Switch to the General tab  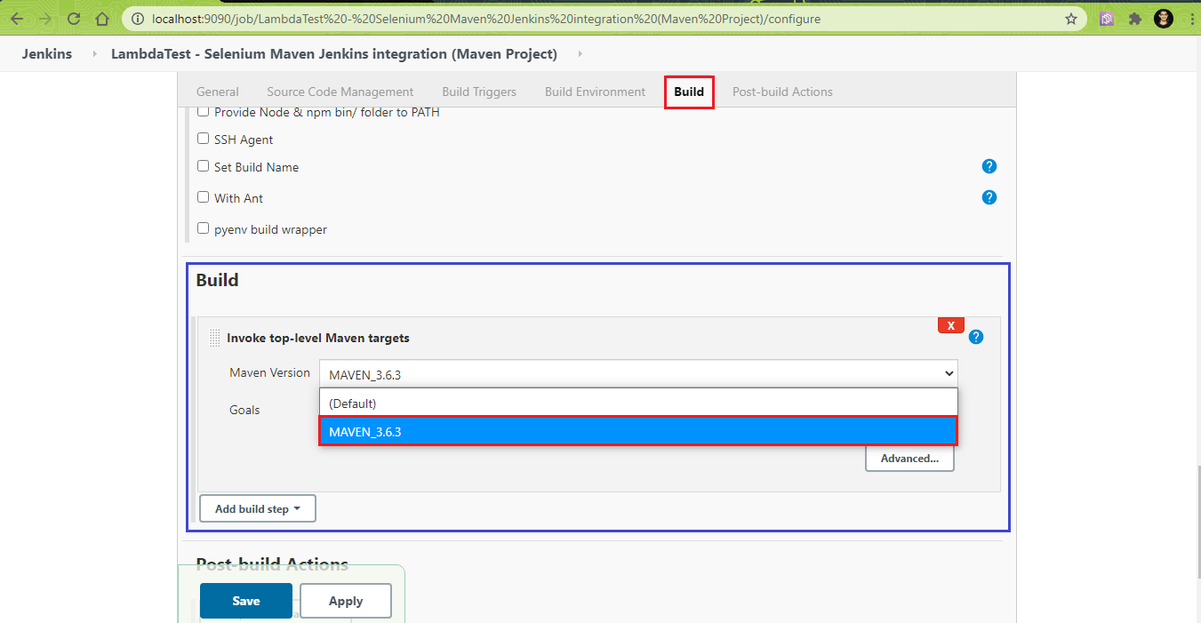218,92
